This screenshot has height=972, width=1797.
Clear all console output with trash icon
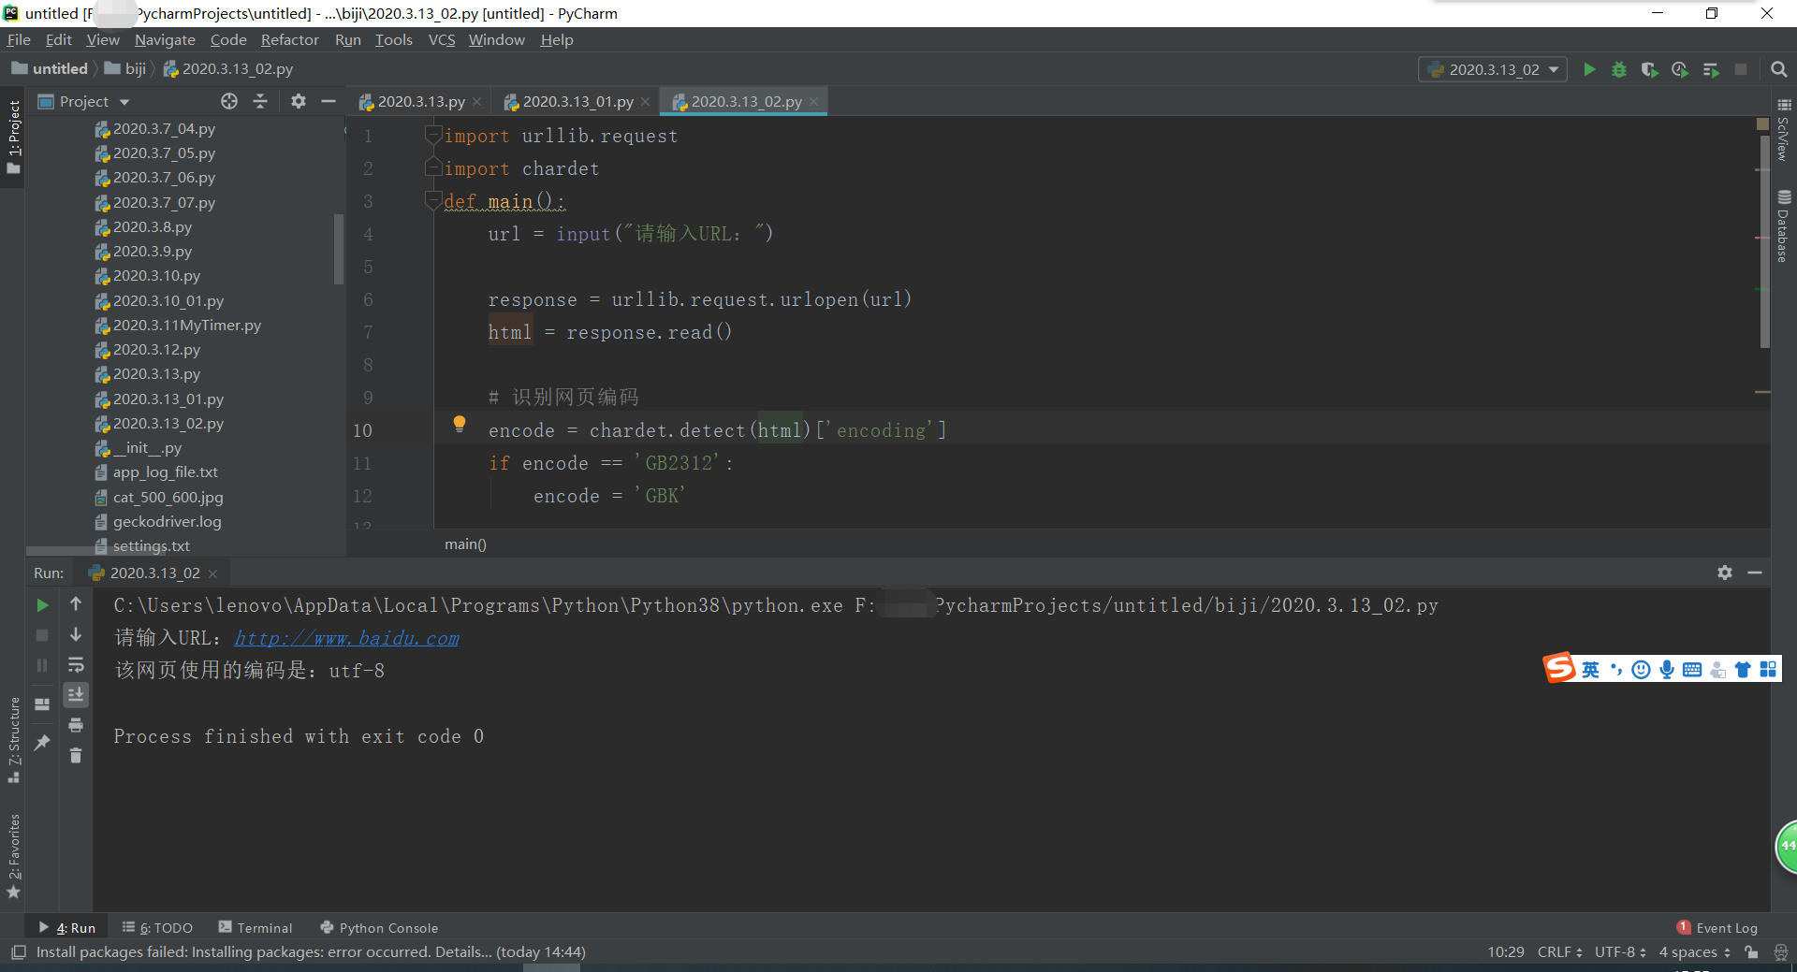76,756
